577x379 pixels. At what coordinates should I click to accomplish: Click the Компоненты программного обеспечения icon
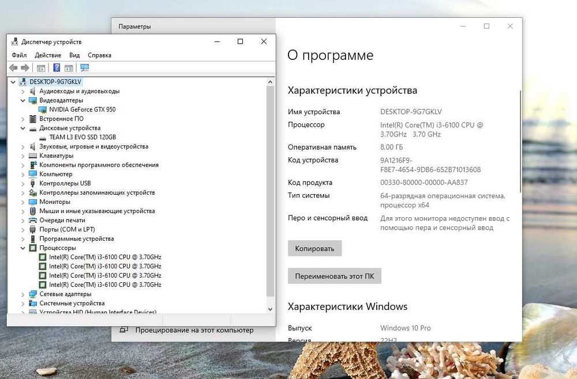click(x=33, y=165)
